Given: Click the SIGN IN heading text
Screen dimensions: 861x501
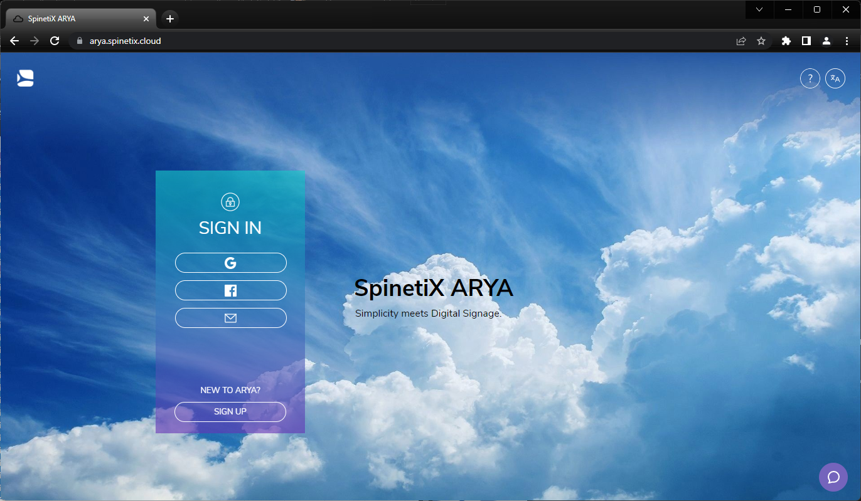Looking at the screenshot, I should pyautogui.click(x=230, y=228).
